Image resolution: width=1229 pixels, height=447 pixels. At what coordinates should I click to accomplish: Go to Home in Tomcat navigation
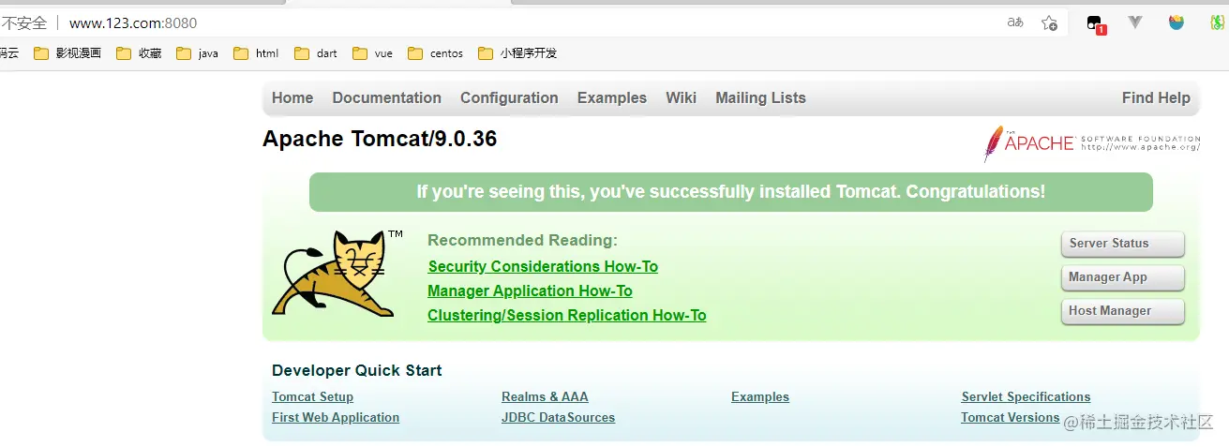(x=292, y=97)
